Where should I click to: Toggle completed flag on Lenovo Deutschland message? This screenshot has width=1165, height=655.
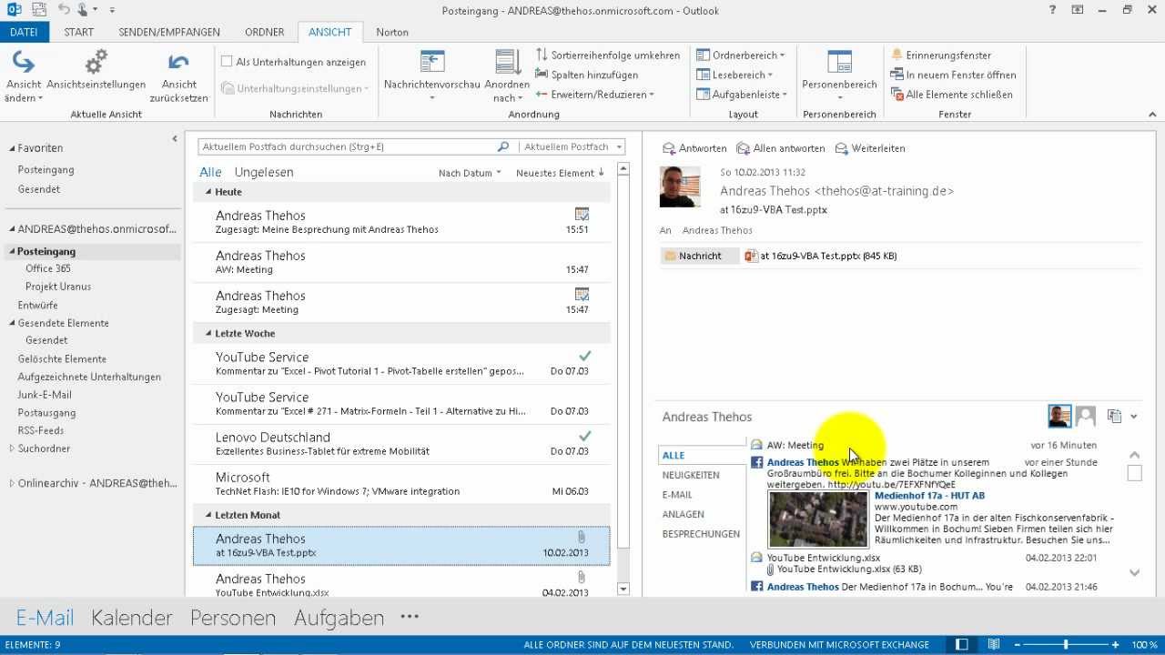pyautogui.click(x=585, y=436)
